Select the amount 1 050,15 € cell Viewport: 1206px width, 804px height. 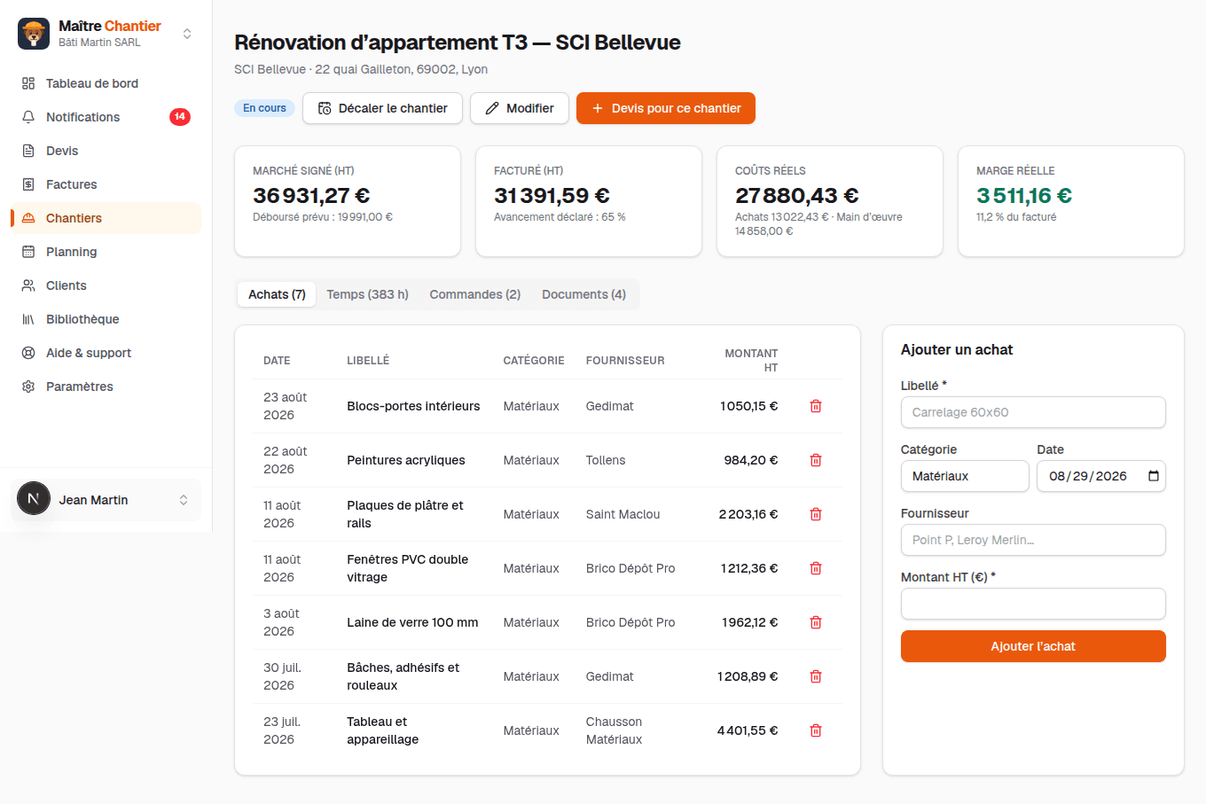[748, 406]
